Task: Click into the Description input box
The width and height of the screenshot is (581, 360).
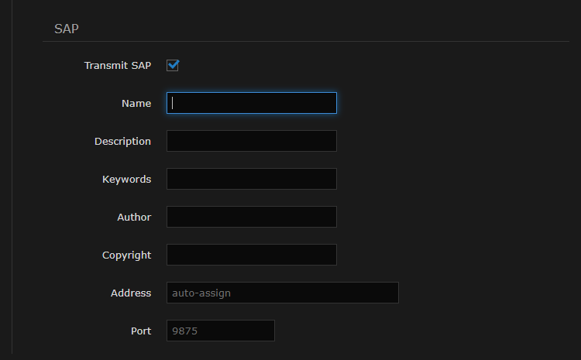Action: (x=251, y=141)
